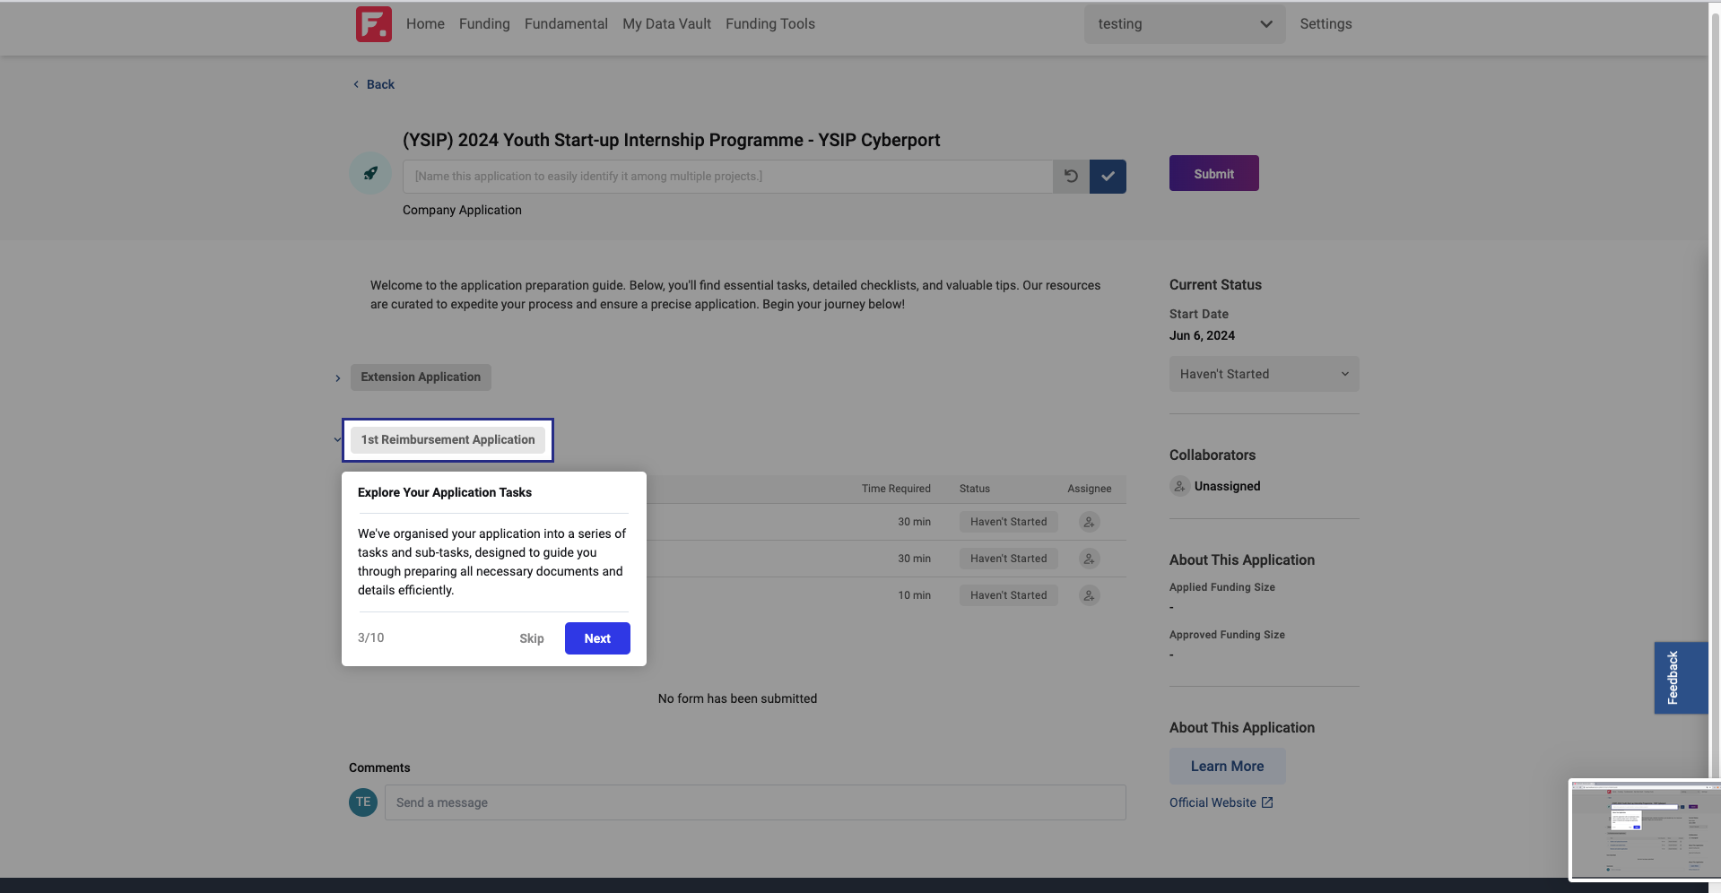Assign user on 10 min task

pos(1089,595)
